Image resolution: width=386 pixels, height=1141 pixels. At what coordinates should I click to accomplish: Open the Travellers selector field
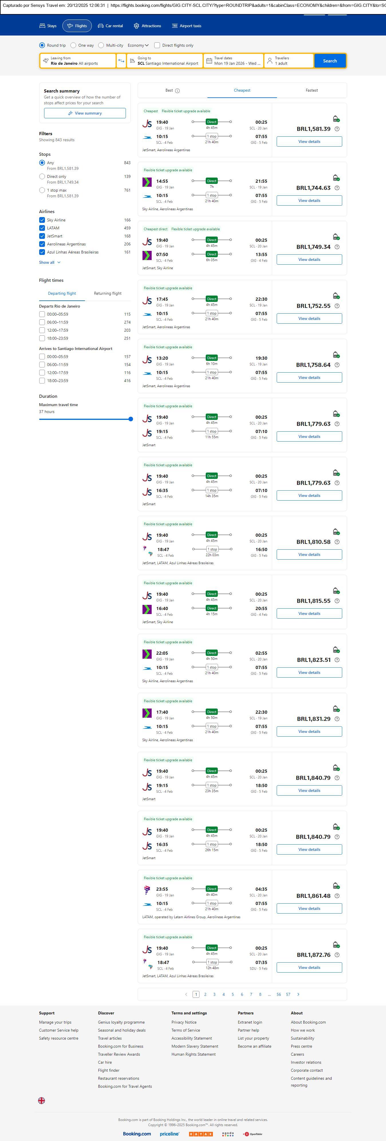click(289, 61)
